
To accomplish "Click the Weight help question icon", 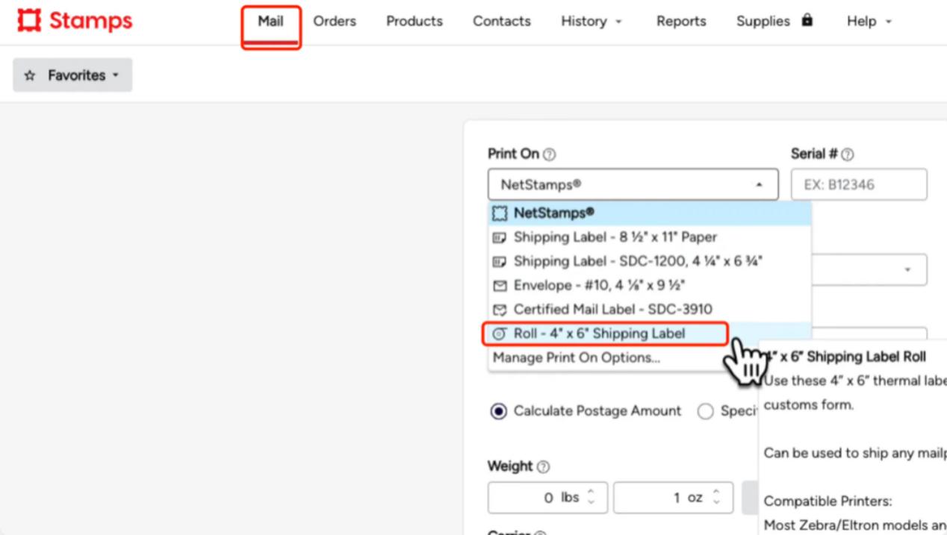I will pyautogui.click(x=543, y=467).
